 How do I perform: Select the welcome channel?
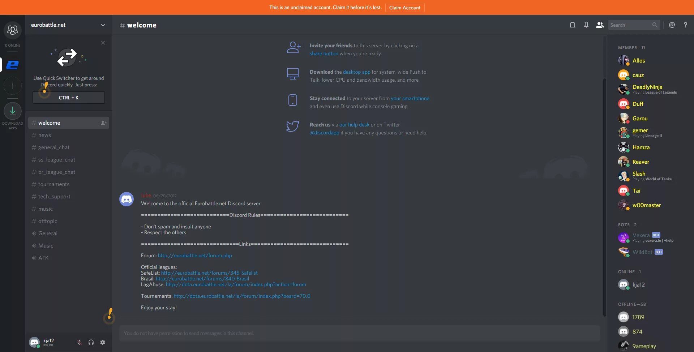pyautogui.click(x=69, y=123)
